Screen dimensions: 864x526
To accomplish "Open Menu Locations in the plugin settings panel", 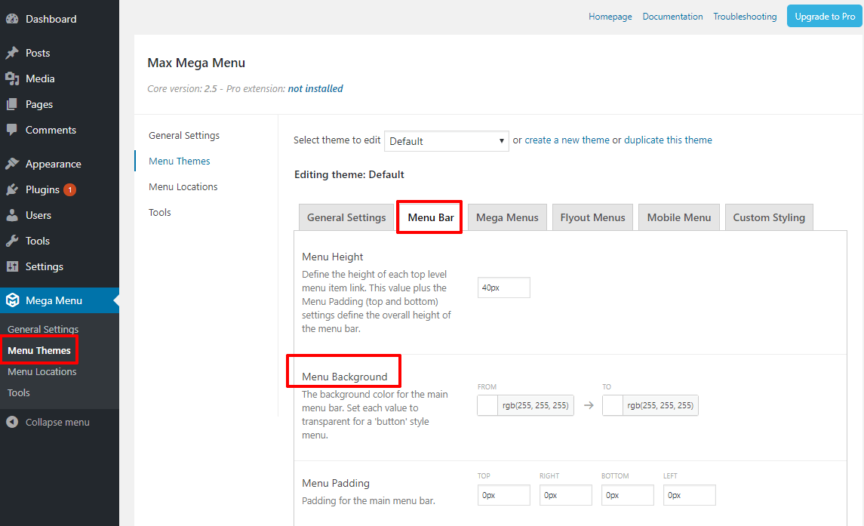I will point(183,186).
